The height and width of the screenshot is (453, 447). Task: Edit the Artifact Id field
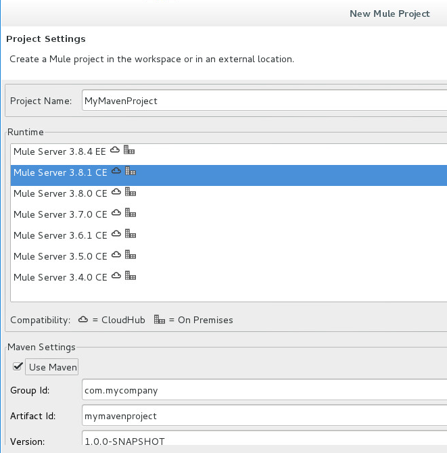coord(264,416)
